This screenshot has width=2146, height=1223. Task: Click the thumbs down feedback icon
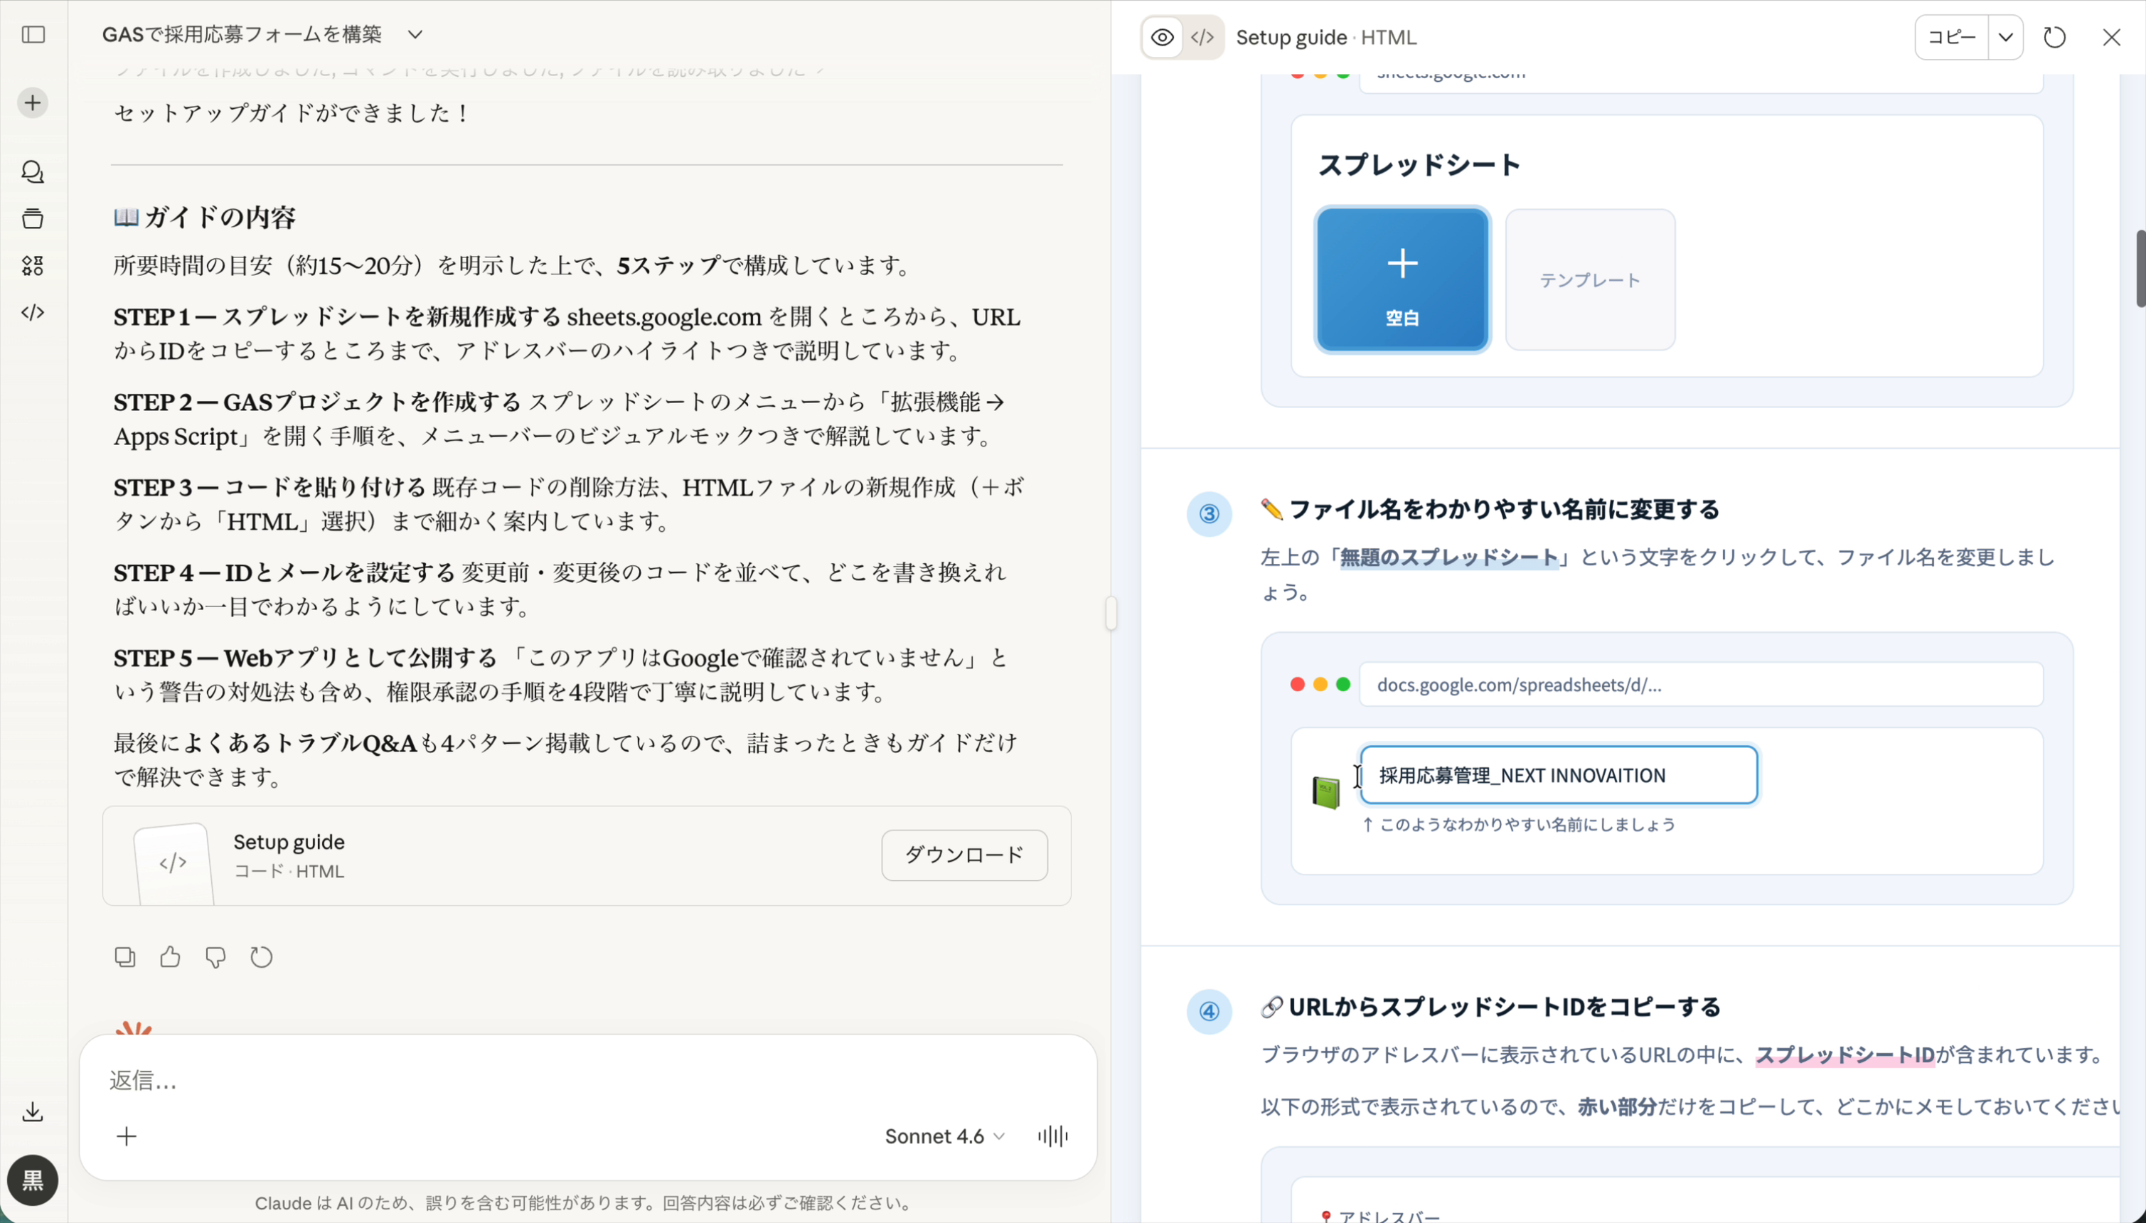(216, 957)
